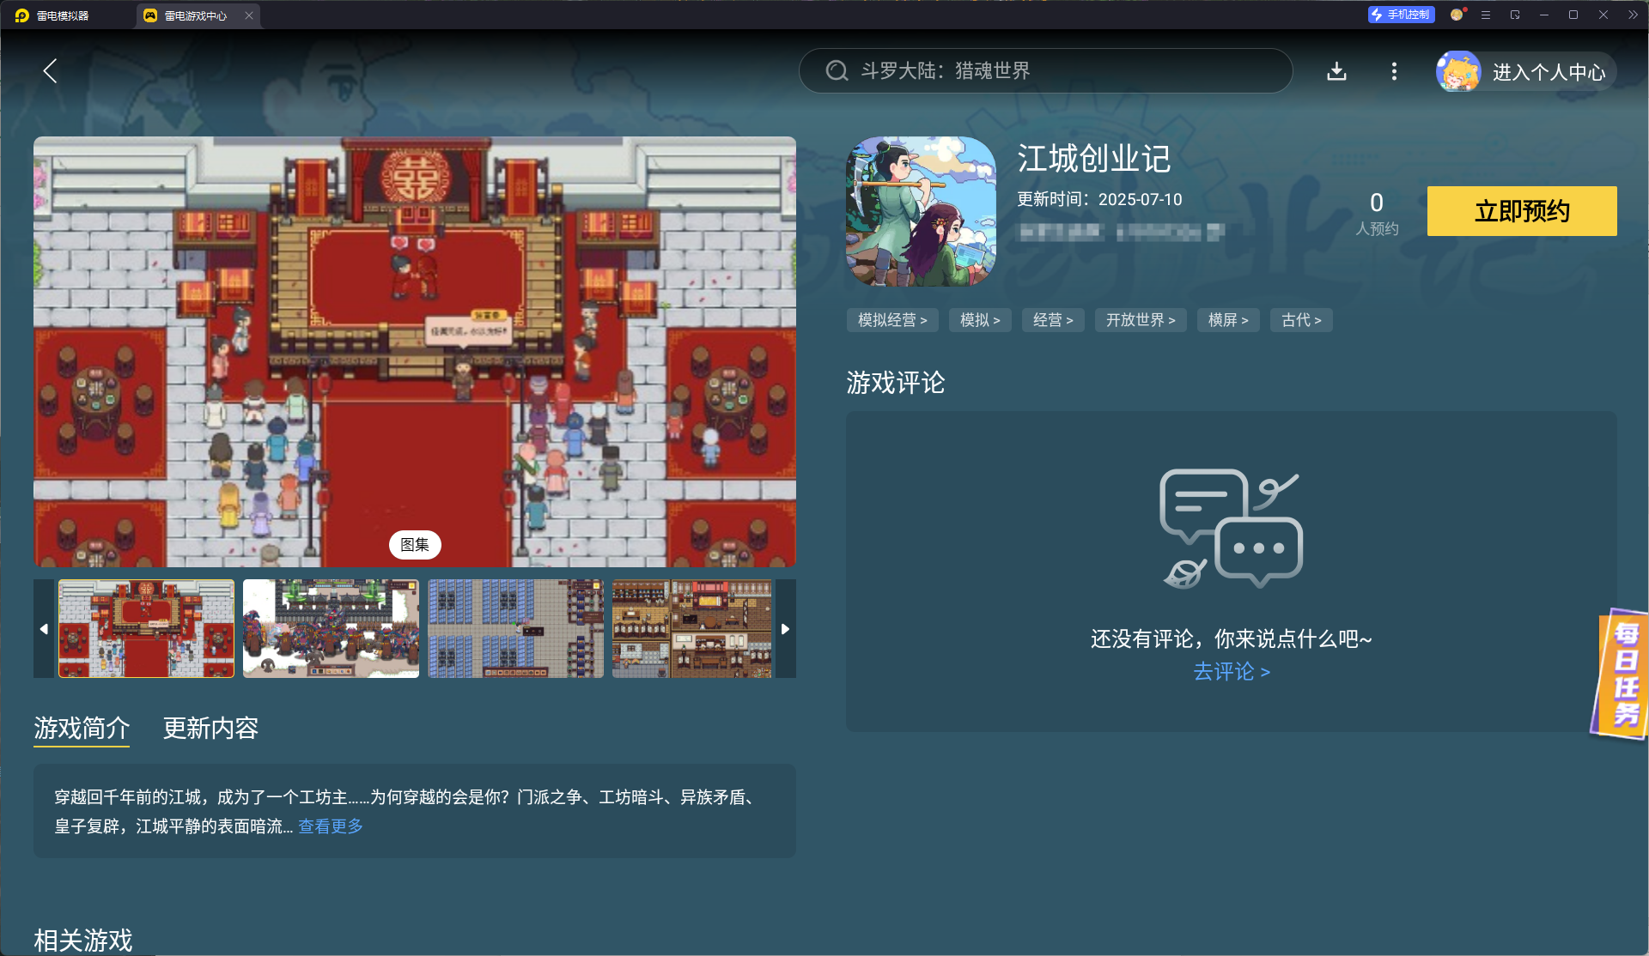Image resolution: width=1649 pixels, height=956 pixels.
Task: Close the 雷电游戏中心 tab
Action: coord(249,15)
